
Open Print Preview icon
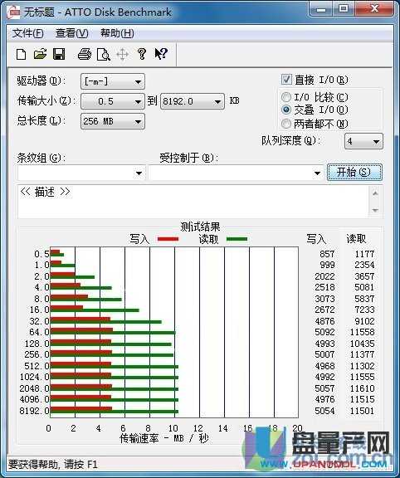(104, 55)
